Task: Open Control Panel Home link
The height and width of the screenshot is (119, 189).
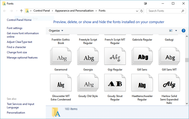Action: tap(19, 20)
